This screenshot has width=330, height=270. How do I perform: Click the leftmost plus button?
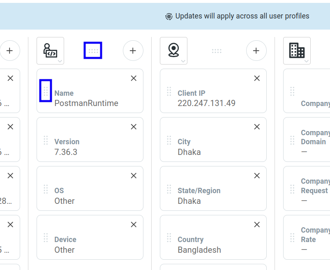click(9, 51)
